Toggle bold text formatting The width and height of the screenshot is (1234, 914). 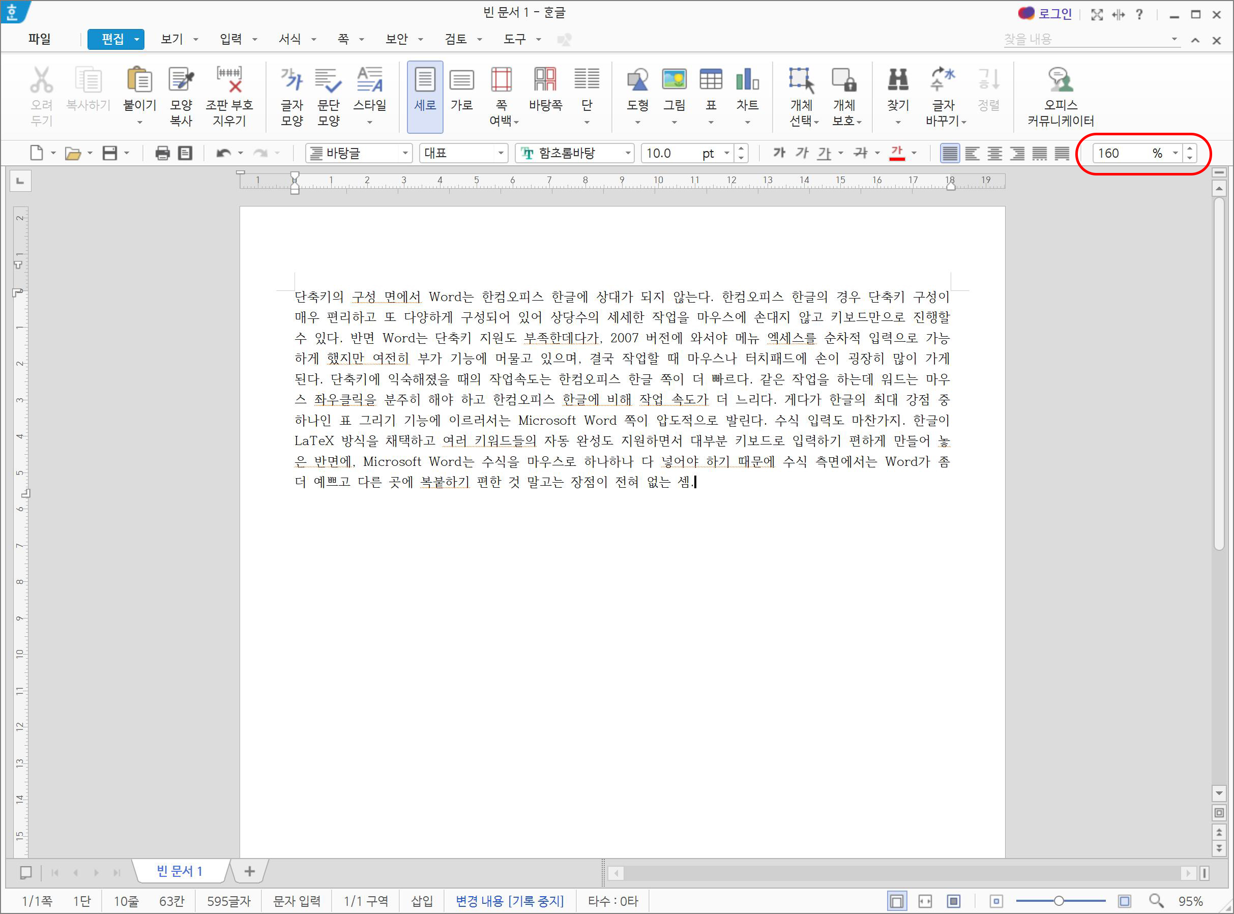[780, 153]
